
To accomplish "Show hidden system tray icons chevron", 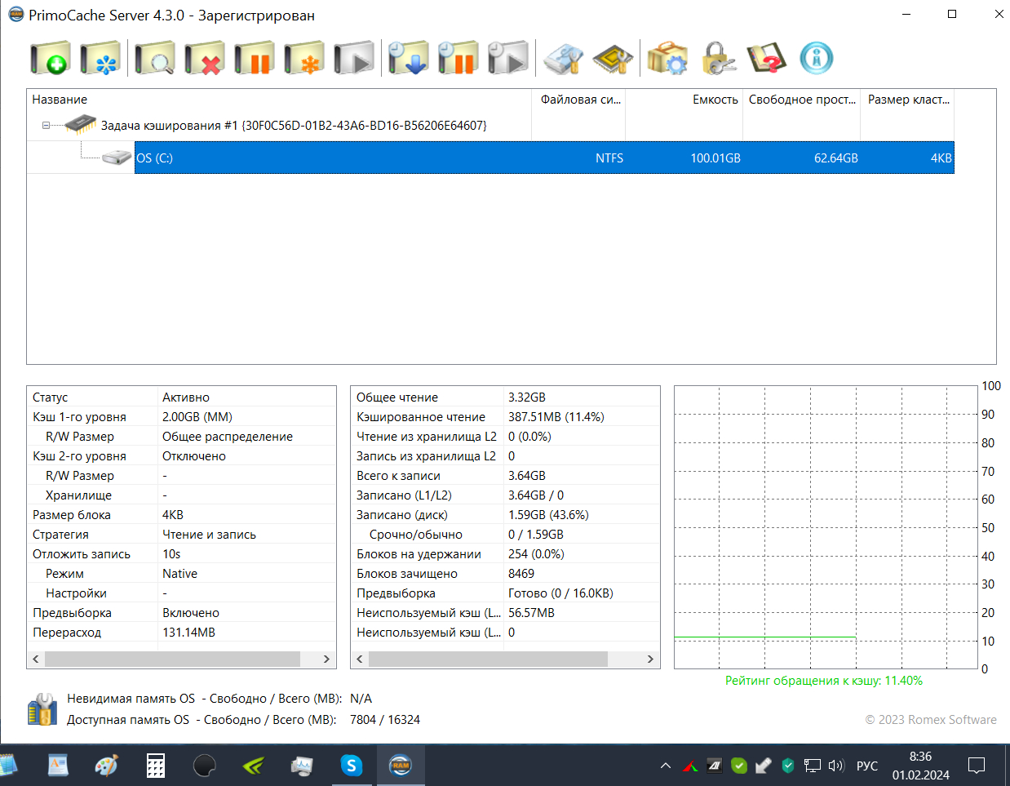I will pyautogui.click(x=666, y=766).
